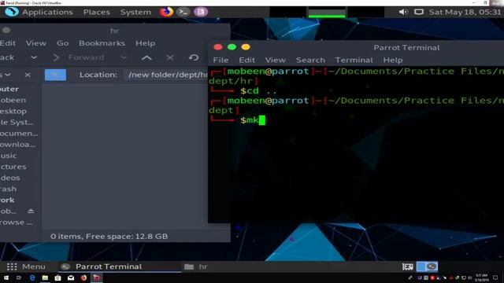This screenshot has width=504, height=283.
Task: Eject the mounted volume in sidebar
Action: (31, 211)
